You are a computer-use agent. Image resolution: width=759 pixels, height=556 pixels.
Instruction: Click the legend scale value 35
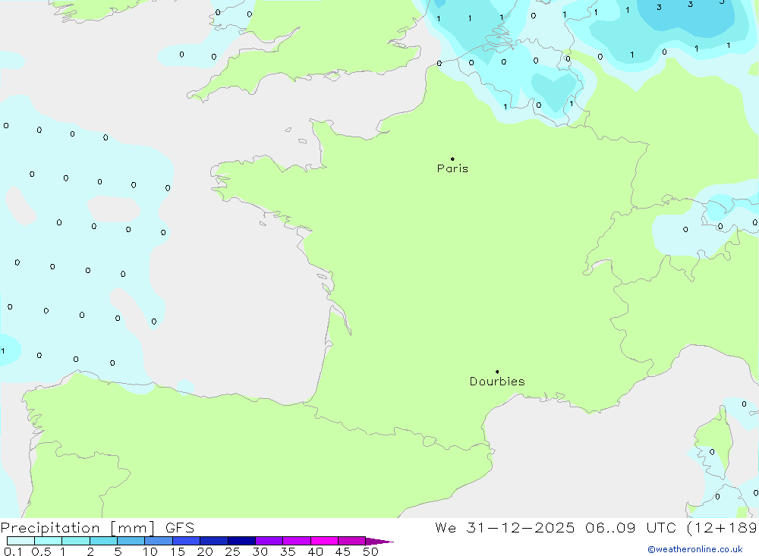[x=288, y=551]
